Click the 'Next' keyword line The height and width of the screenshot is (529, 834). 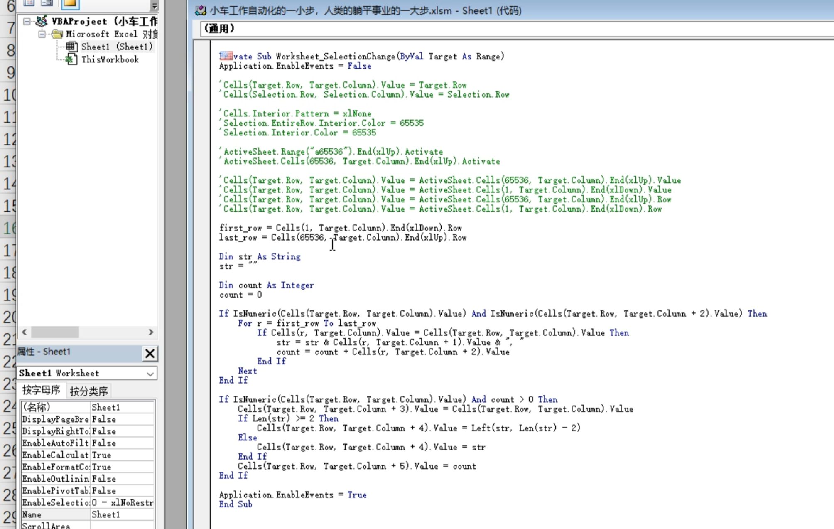click(248, 371)
